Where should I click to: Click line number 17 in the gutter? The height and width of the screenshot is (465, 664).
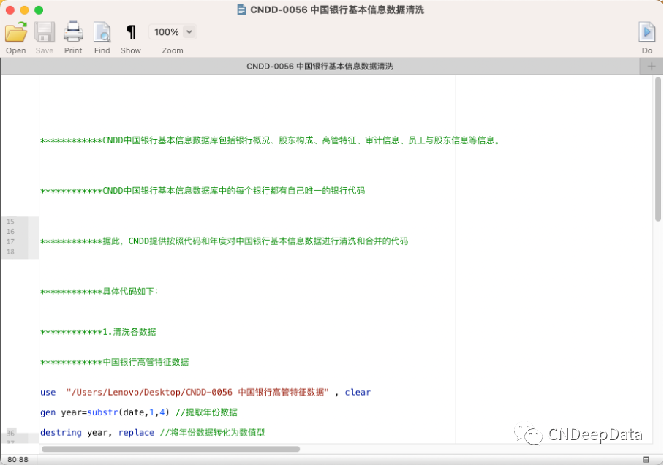10,242
